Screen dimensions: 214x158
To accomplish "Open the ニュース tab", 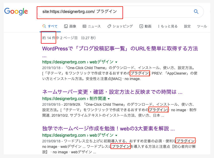I will (x=91, y=26).
